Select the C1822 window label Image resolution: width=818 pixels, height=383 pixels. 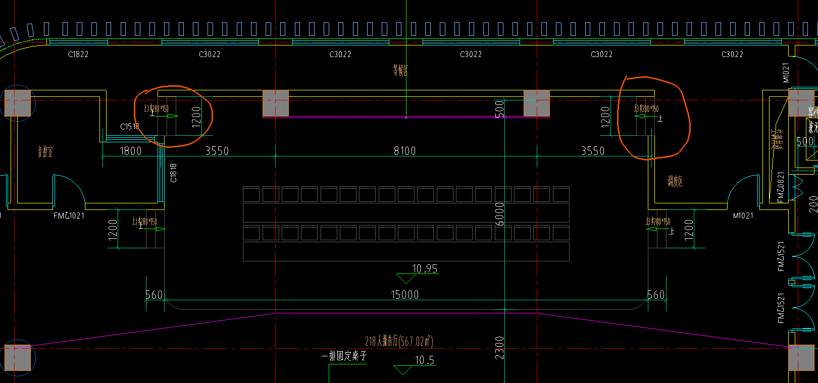tap(78, 54)
